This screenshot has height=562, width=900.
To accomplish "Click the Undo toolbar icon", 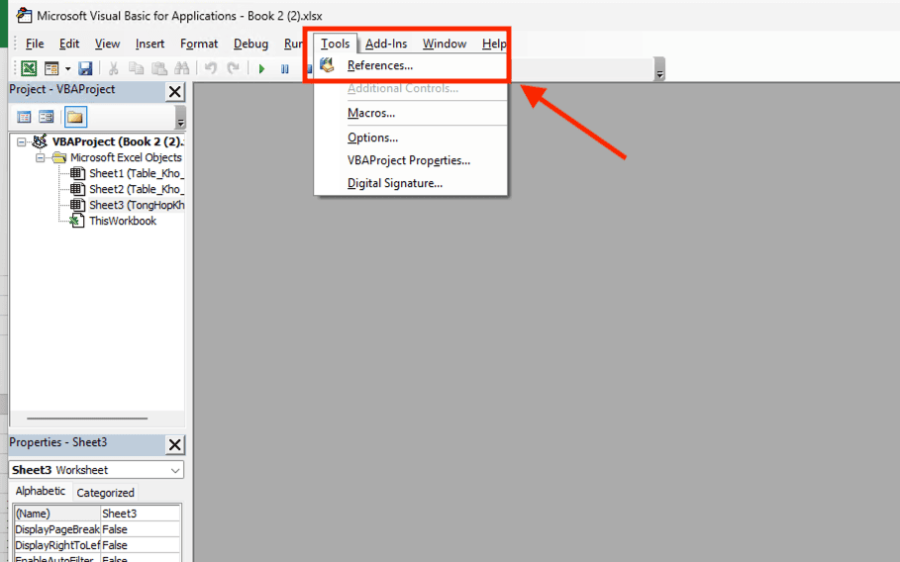I will point(211,68).
